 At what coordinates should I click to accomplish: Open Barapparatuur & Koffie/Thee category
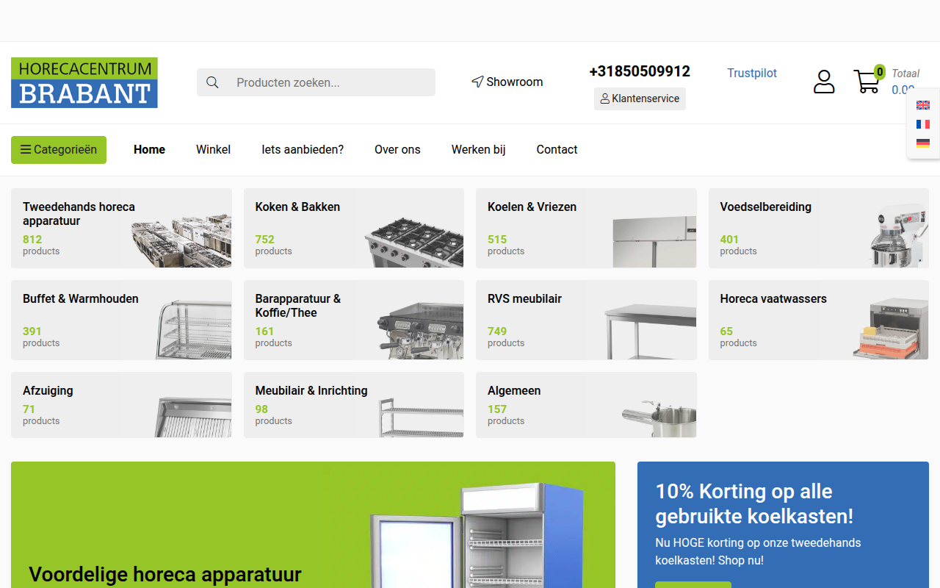coord(354,320)
